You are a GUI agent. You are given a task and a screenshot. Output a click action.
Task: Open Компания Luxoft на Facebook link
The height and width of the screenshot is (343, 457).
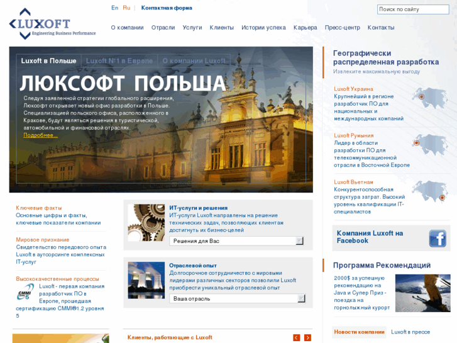[370, 237]
